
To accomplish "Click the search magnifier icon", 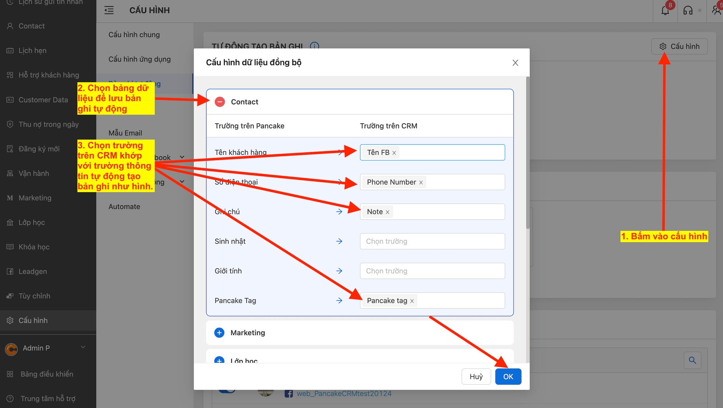I will tap(692, 360).
